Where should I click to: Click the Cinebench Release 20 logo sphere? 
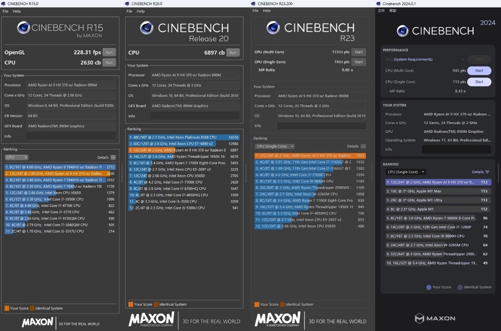tap(147, 28)
